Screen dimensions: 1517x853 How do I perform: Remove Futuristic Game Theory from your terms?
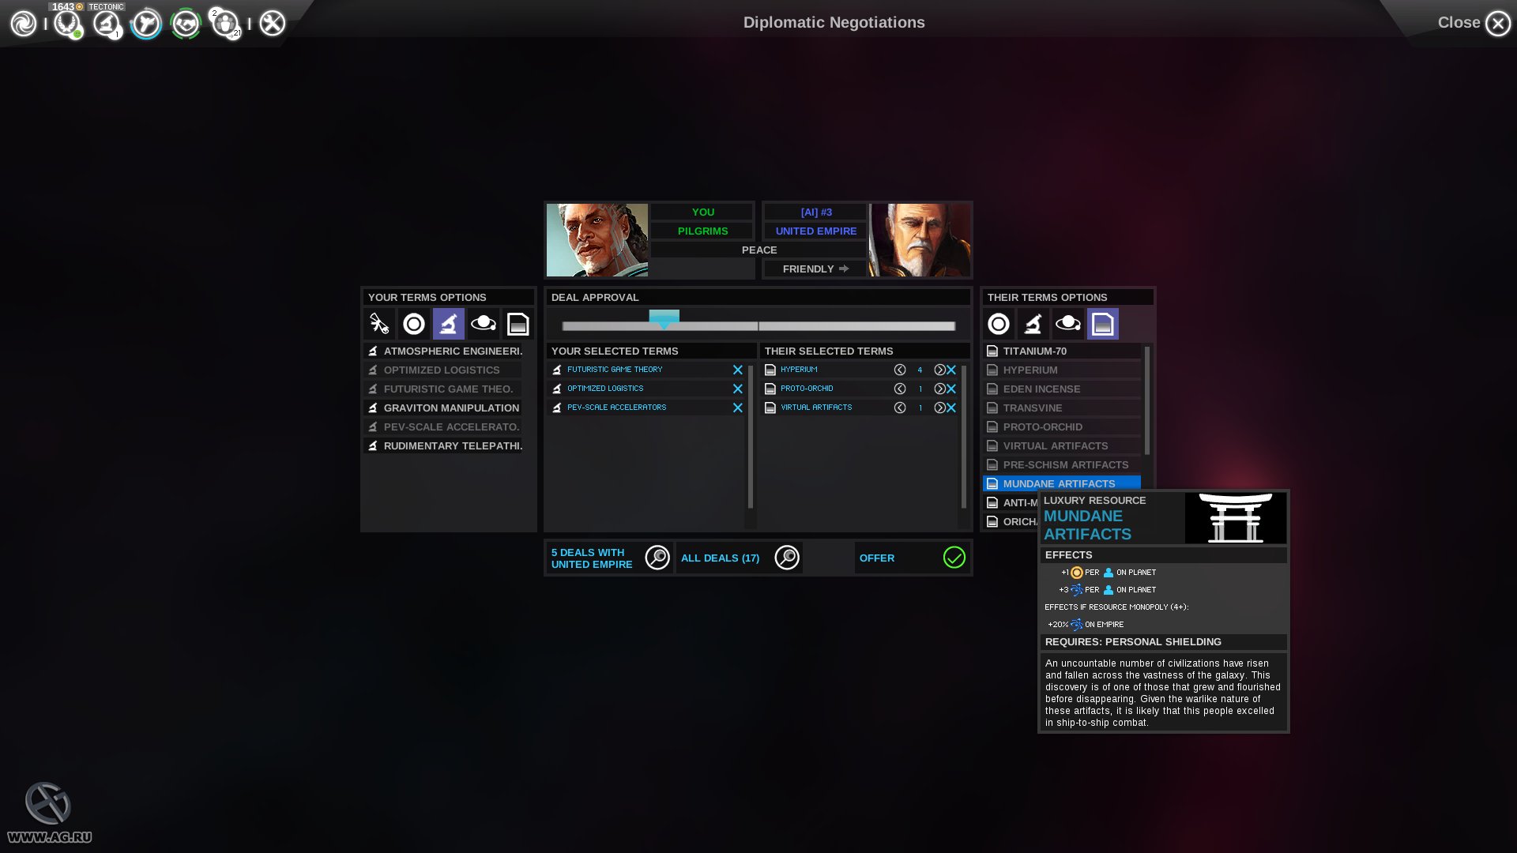[x=737, y=370]
